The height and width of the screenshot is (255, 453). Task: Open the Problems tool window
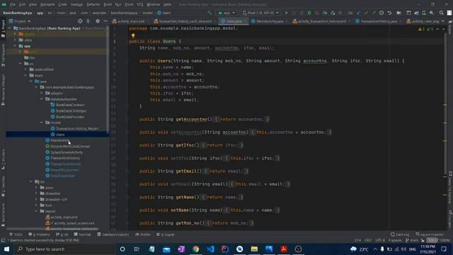pos(40,234)
